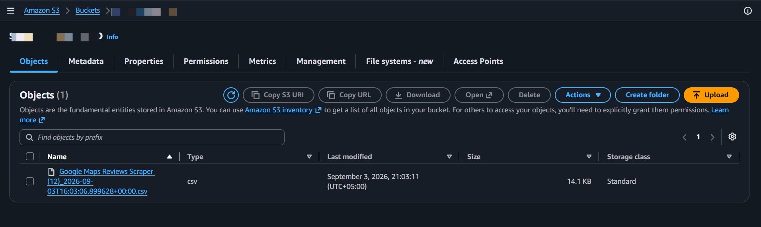Sort by Size column arrow
Screen dimensions: 761x227
(x=589, y=157)
